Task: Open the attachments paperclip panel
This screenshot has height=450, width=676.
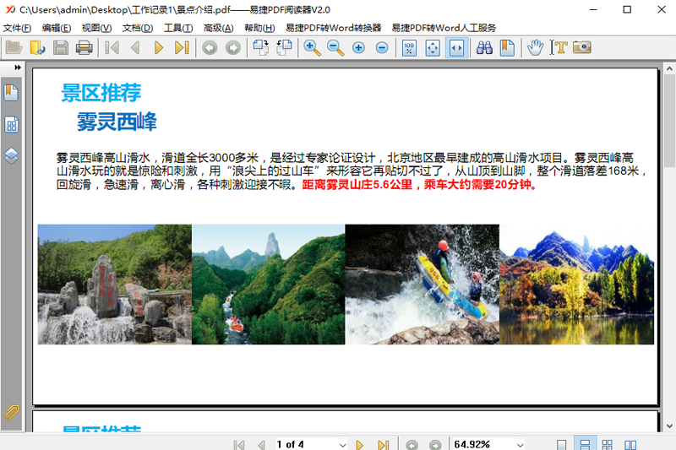Action: pyautogui.click(x=11, y=412)
